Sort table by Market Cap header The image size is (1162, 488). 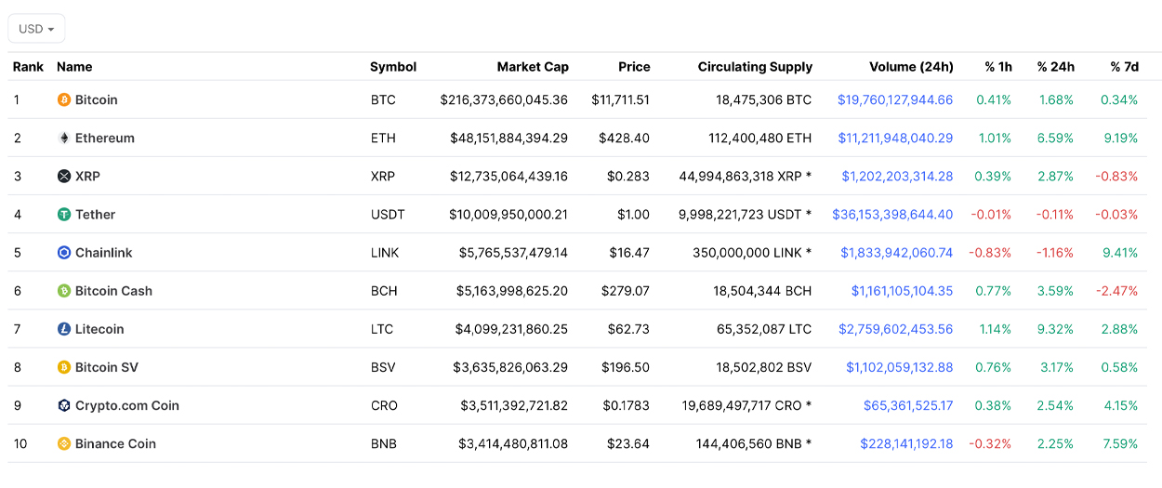pos(533,67)
